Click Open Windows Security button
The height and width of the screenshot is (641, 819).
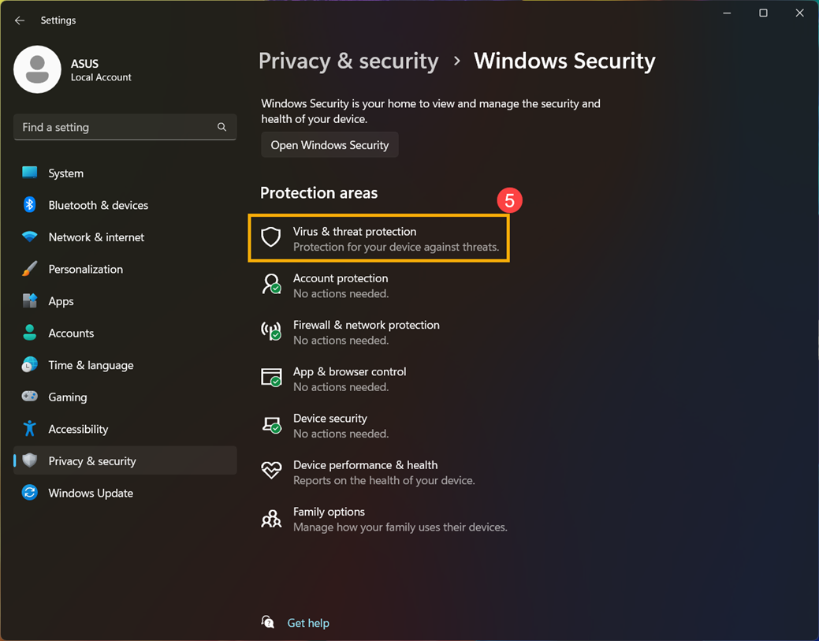[x=329, y=145]
